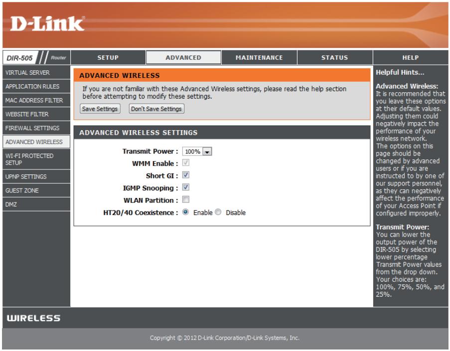Uncheck the Short GI checkbox
The height and width of the screenshot is (351, 450).
[186, 175]
